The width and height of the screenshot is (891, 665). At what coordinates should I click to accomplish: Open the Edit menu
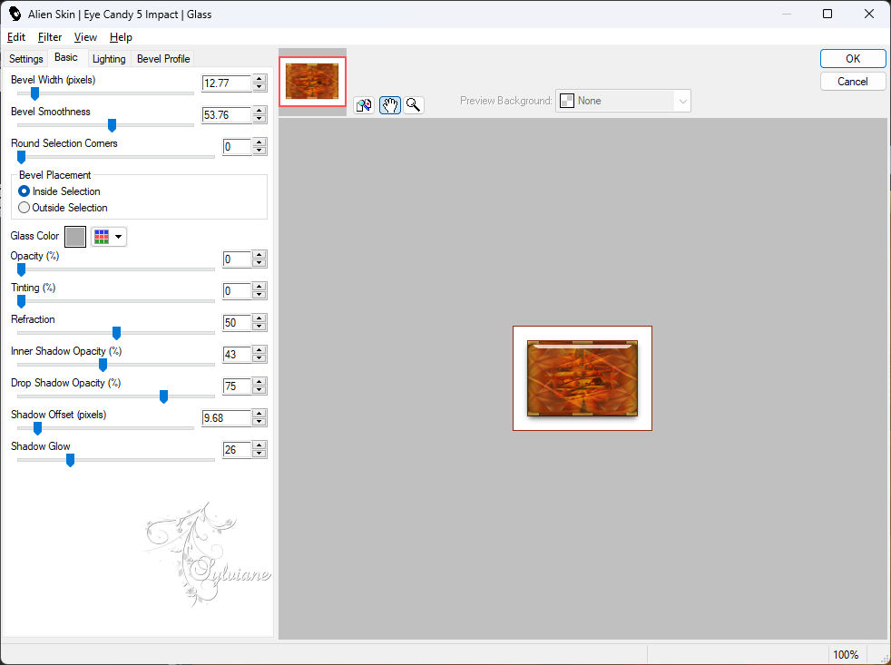16,37
